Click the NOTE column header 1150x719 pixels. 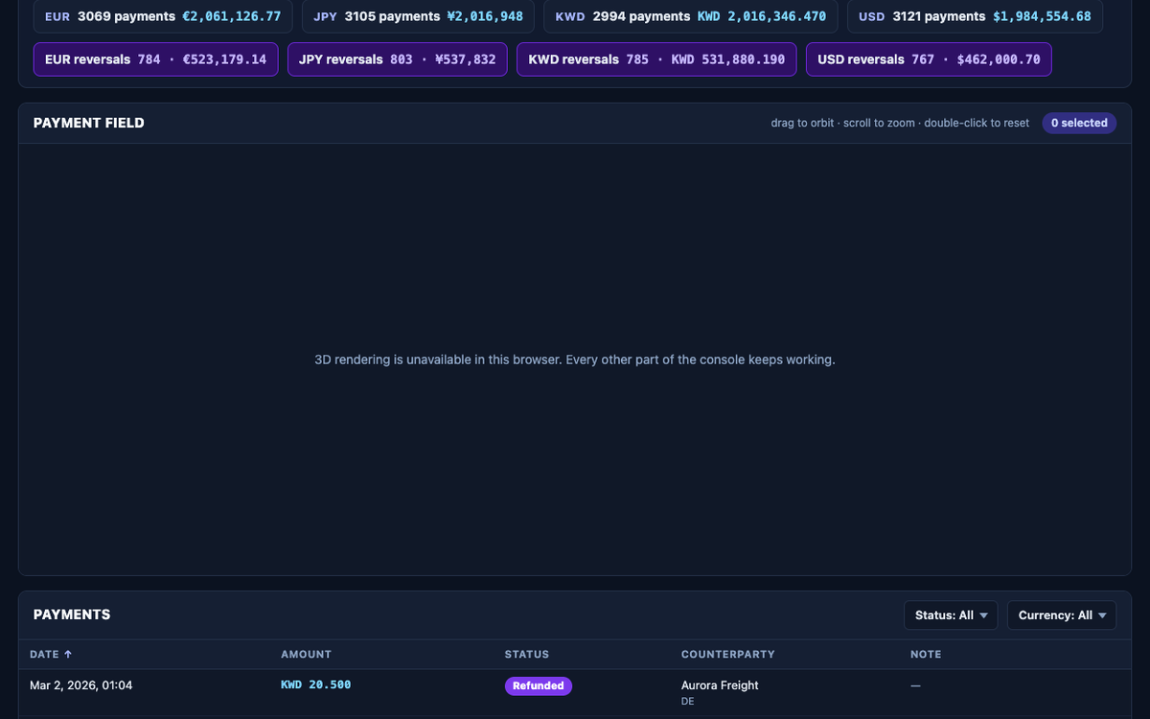click(x=926, y=655)
